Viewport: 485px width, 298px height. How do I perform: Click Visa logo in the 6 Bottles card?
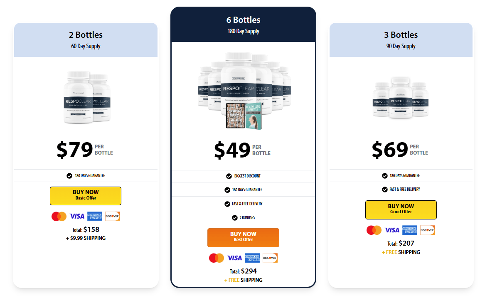(234, 258)
